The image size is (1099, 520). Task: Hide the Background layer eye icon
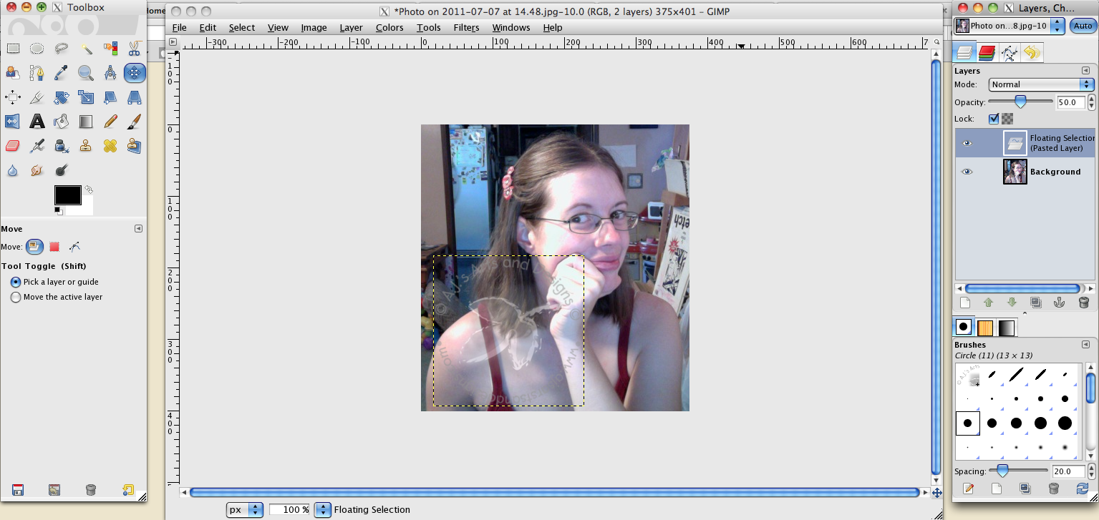(x=967, y=172)
